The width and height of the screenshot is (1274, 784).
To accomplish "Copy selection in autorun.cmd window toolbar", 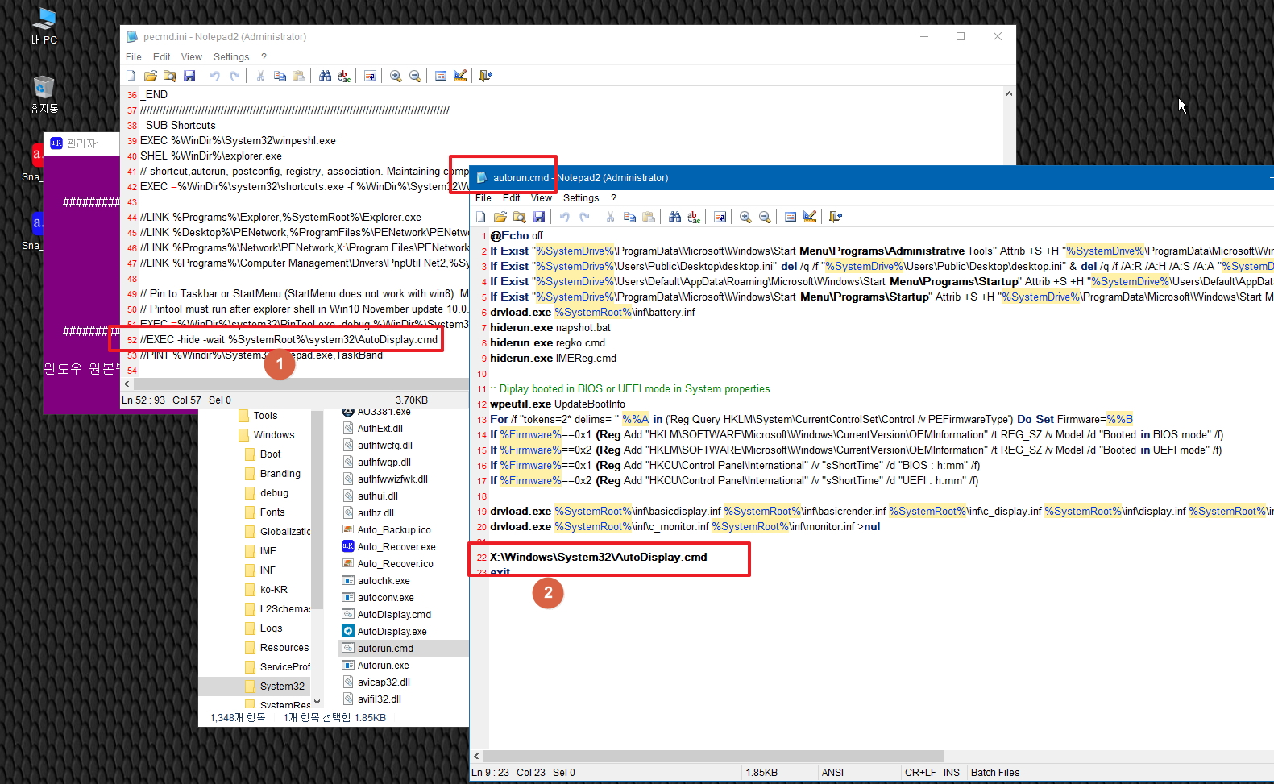I will pyautogui.click(x=629, y=217).
